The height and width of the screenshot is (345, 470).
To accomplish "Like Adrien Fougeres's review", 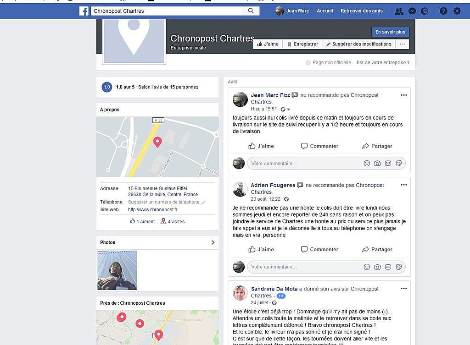I will pos(261,249).
